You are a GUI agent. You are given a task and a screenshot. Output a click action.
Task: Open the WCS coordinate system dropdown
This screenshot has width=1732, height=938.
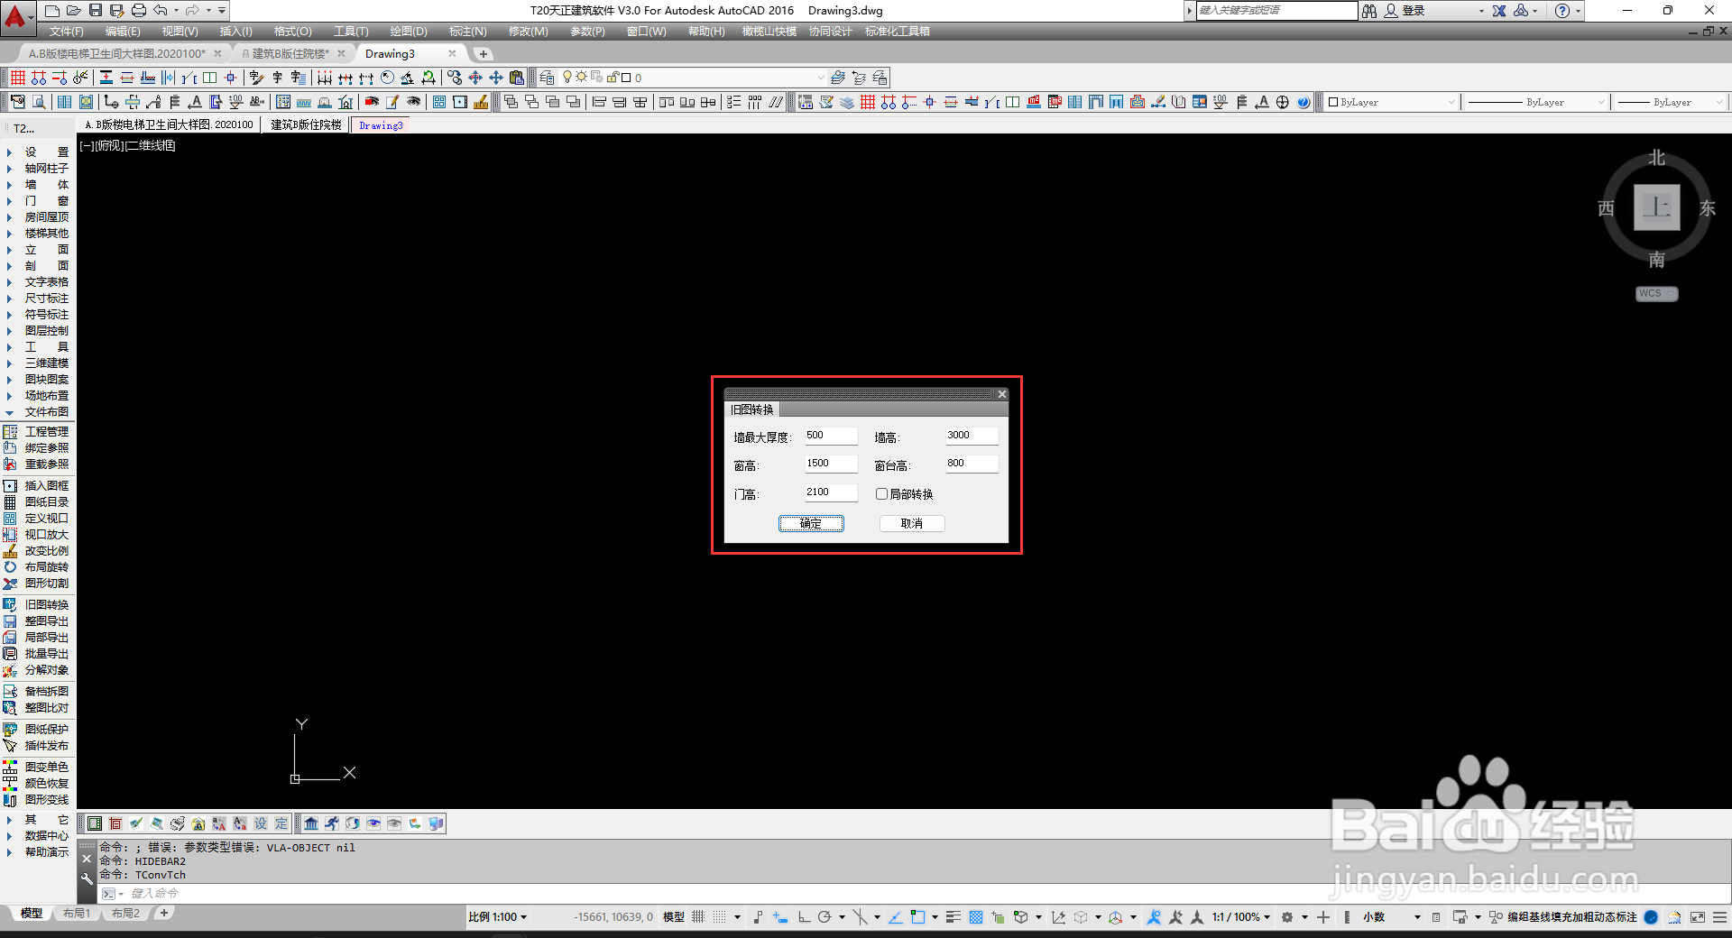point(1657,294)
